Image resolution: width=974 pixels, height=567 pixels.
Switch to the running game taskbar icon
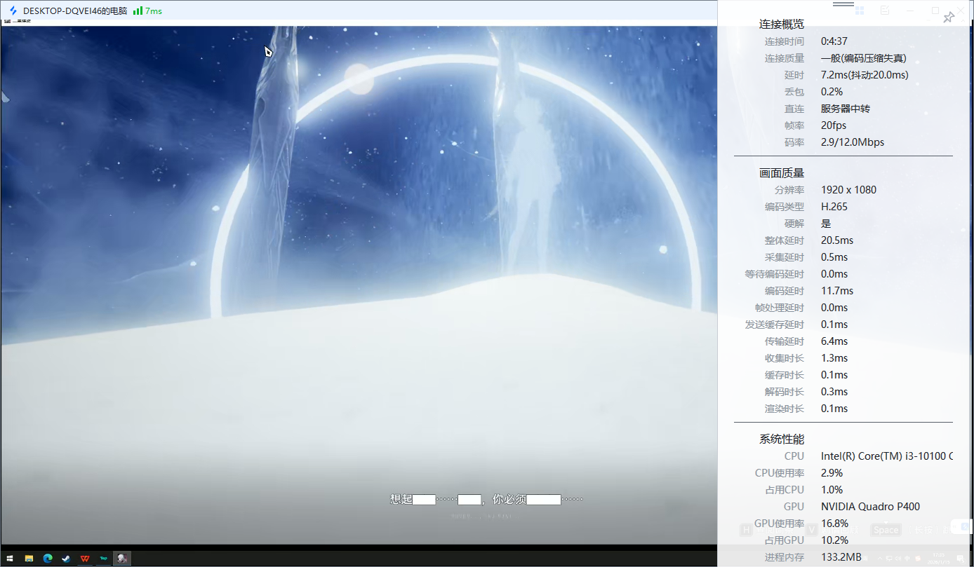tap(122, 559)
